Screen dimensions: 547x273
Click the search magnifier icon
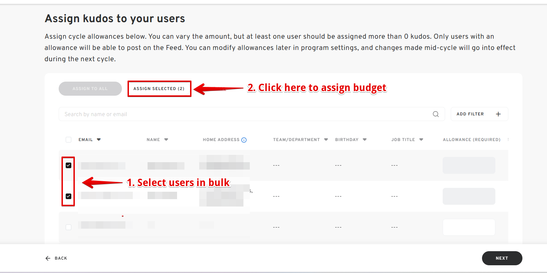coord(436,114)
